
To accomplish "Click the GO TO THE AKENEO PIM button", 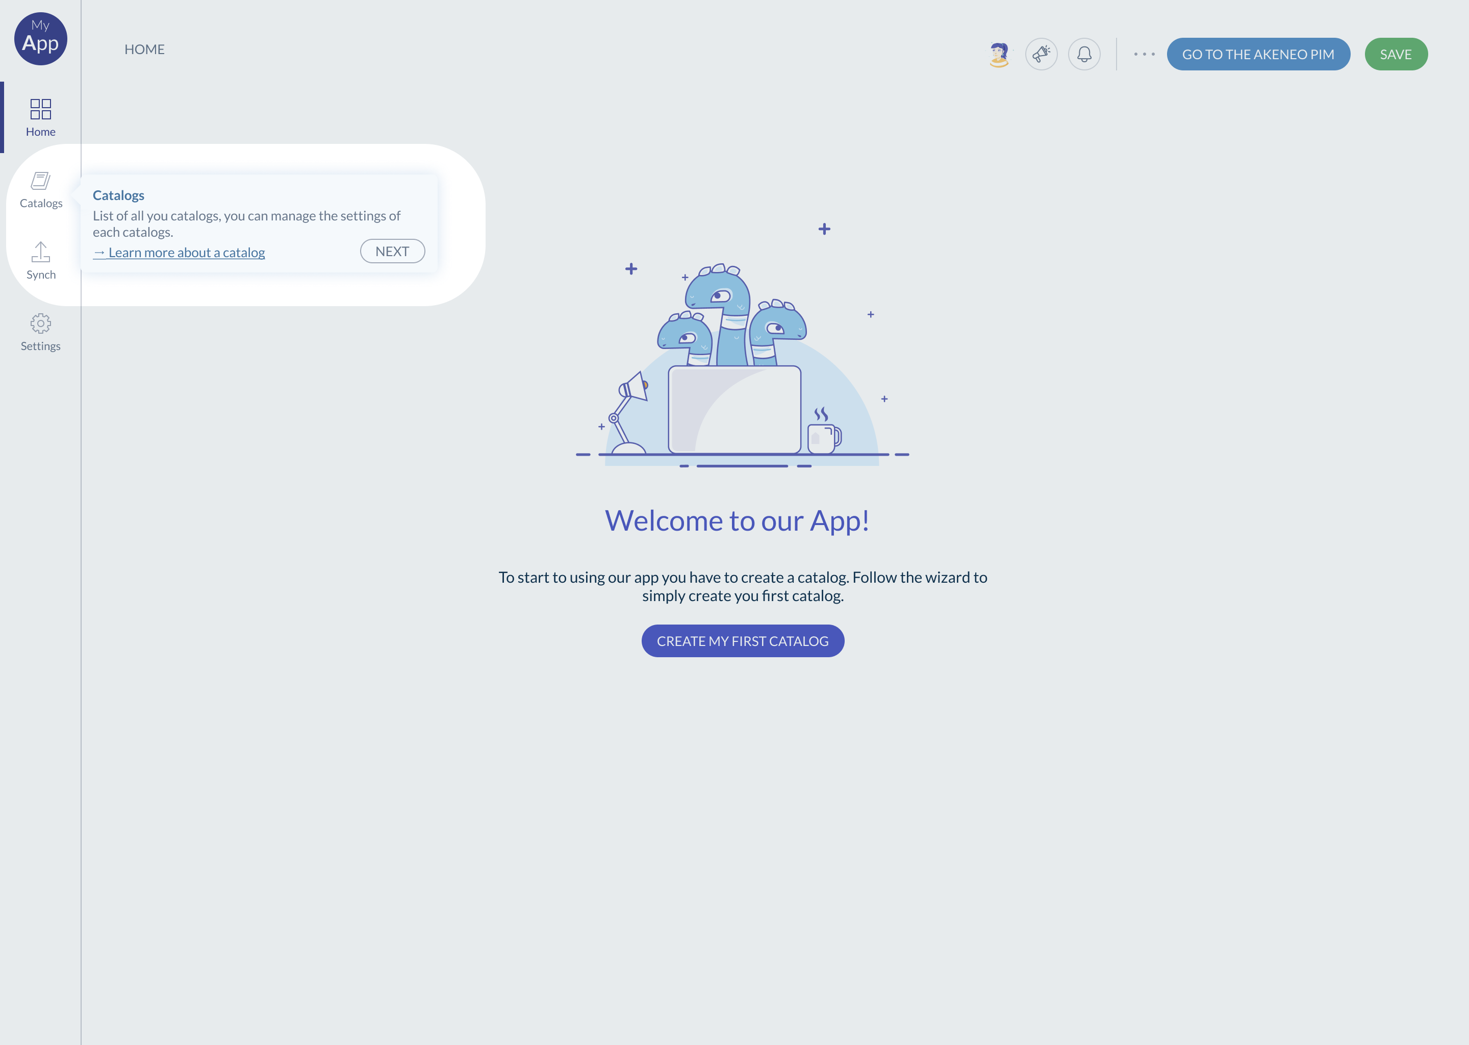I will pyautogui.click(x=1258, y=53).
